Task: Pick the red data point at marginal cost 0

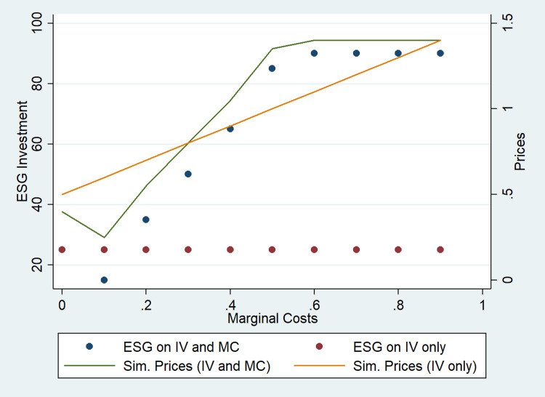Action: [x=62, y=249]
